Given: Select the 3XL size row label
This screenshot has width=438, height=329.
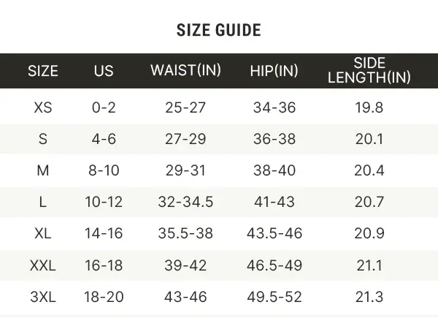Looking at the screenshot, I should [43, 297].
